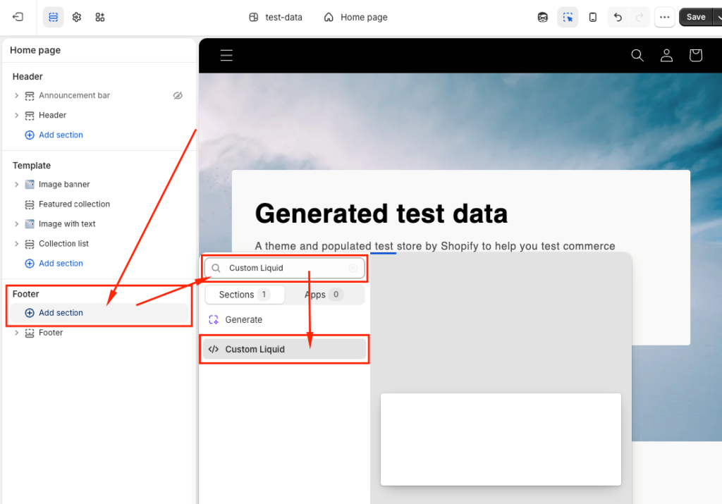722x504 pixels.
Task: Click the Custom Liquid search field
Action: click(285, 268)
